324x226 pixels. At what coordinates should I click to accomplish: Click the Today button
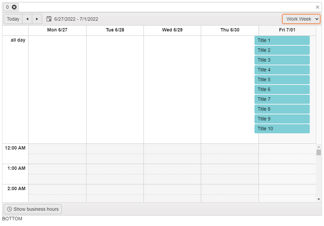coord(13,19)
